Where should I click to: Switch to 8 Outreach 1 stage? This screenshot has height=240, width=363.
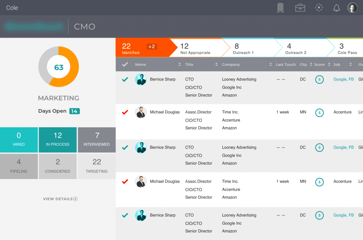(252, 48)
